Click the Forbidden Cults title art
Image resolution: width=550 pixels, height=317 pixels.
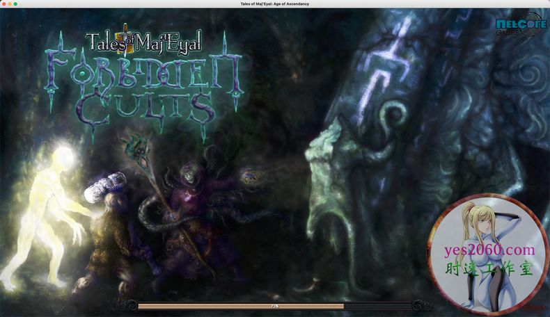point(144,86)
